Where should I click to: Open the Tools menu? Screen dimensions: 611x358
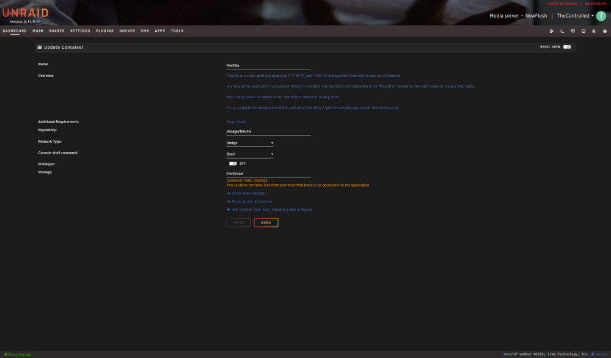point(177,31)
